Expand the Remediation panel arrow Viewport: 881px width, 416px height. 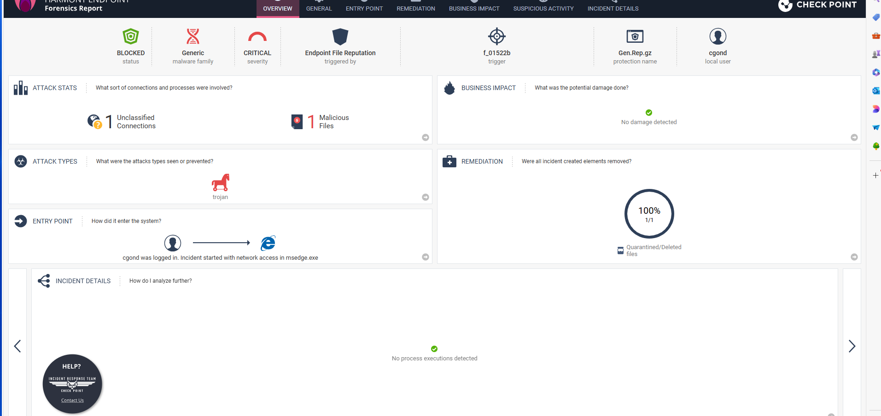tap(854, 257)
